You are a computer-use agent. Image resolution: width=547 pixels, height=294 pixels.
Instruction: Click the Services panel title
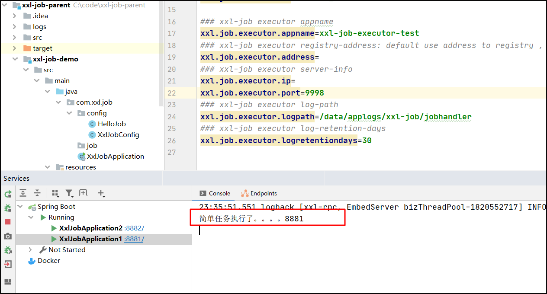[x=16, y=178]
